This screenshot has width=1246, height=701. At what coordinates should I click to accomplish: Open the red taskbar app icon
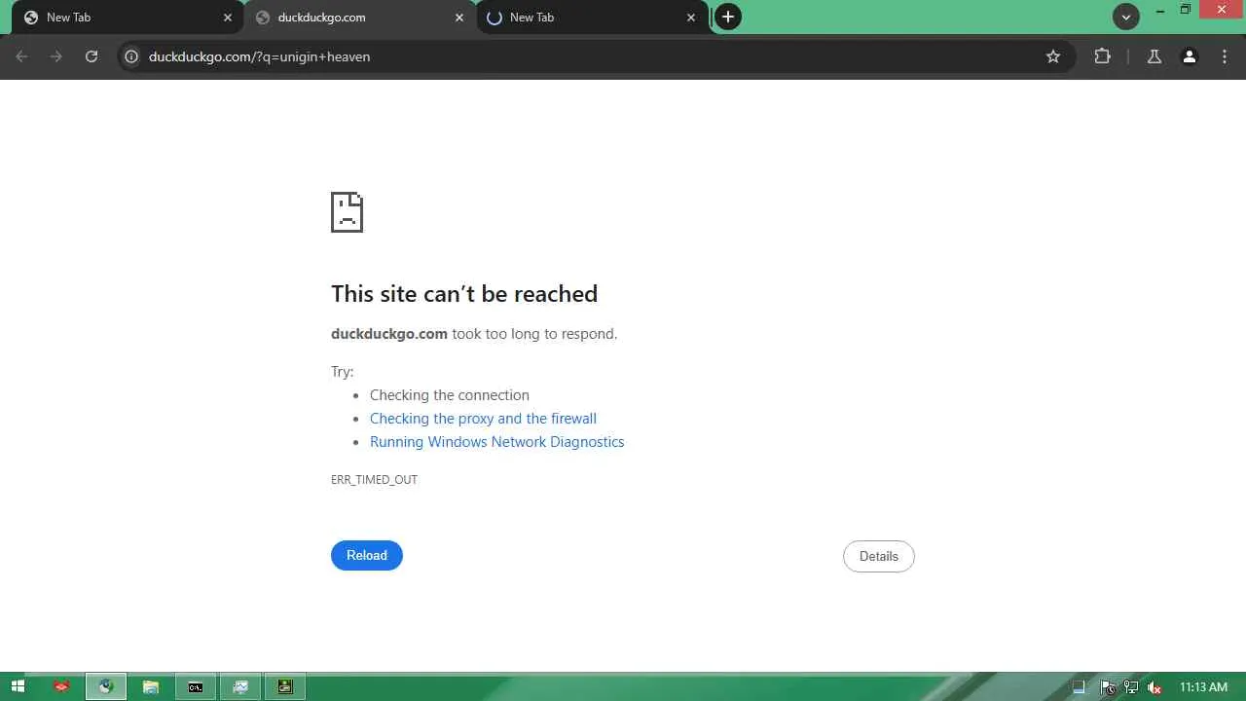click(61, 686)
